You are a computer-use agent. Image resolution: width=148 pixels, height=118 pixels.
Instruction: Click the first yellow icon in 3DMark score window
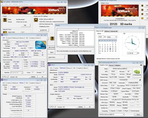pyautogui.click(x=142, y=6)
